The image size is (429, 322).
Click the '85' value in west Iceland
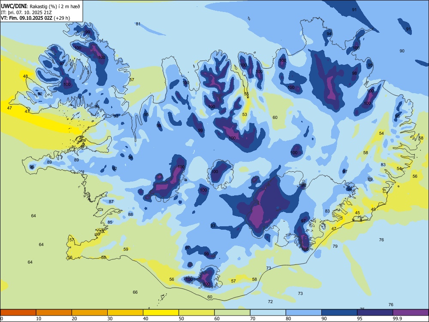pyautogui.click(x=110, y=222)
